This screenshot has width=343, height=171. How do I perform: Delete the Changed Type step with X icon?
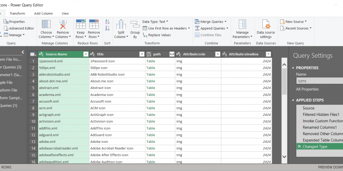click(x=299, y=146)
